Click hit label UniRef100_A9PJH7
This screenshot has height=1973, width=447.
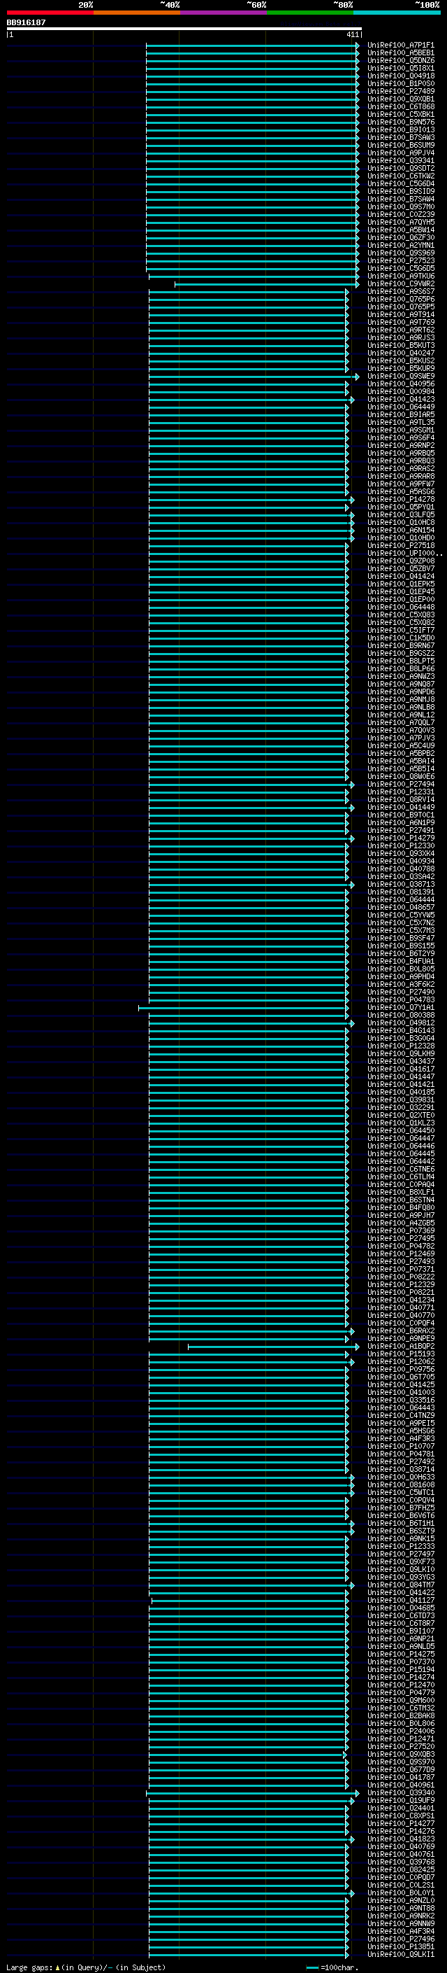(x=401, y=1215)
